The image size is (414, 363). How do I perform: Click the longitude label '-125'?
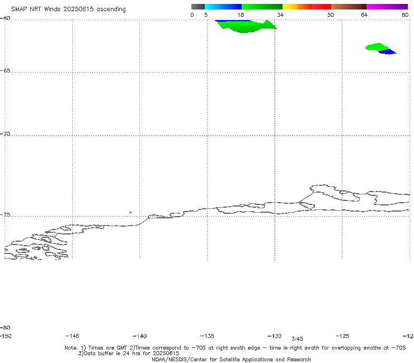tap(342, 336)
